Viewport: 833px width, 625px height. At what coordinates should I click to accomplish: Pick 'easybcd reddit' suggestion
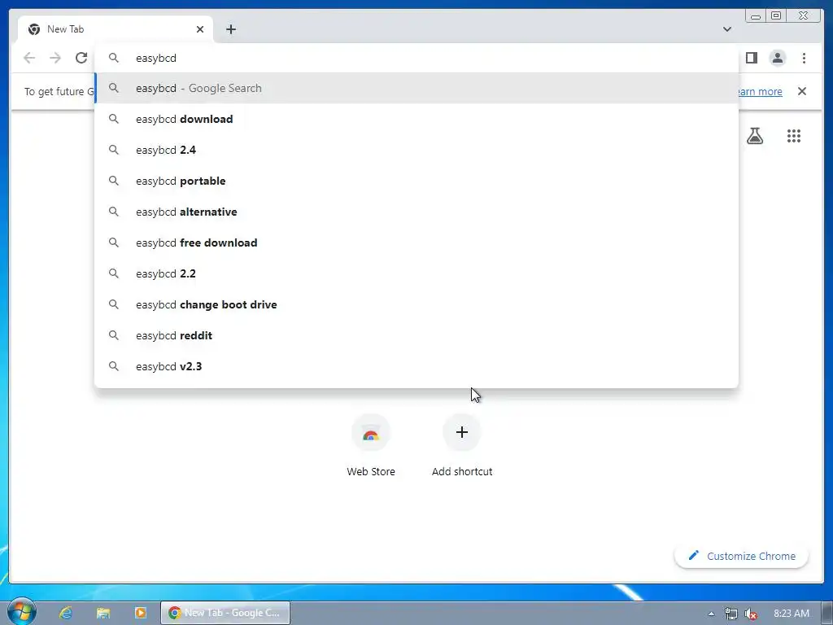416,335
